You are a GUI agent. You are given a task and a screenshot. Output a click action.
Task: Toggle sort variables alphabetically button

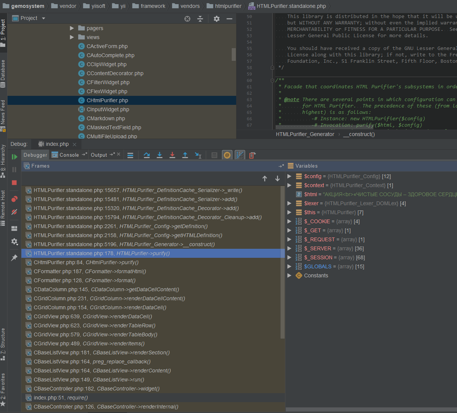point(240,155)
